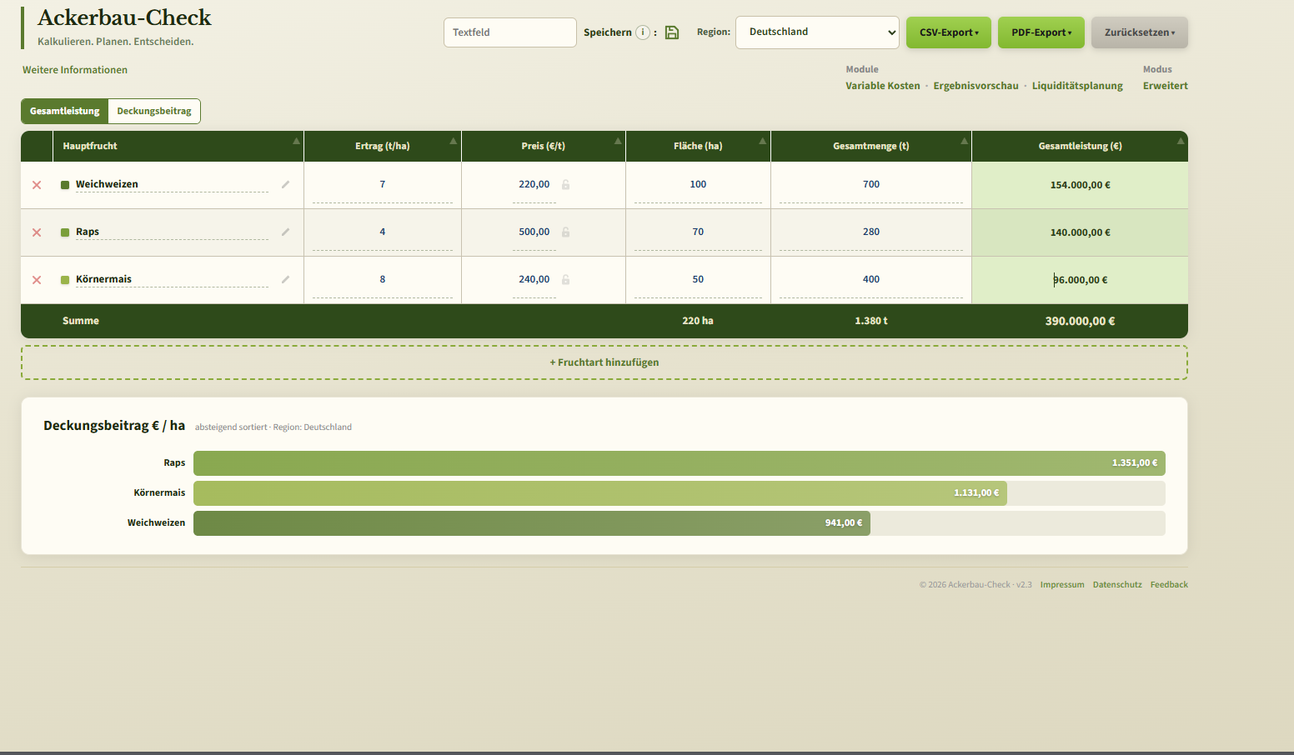Toggle price lock for Raps

coord(565,232)
